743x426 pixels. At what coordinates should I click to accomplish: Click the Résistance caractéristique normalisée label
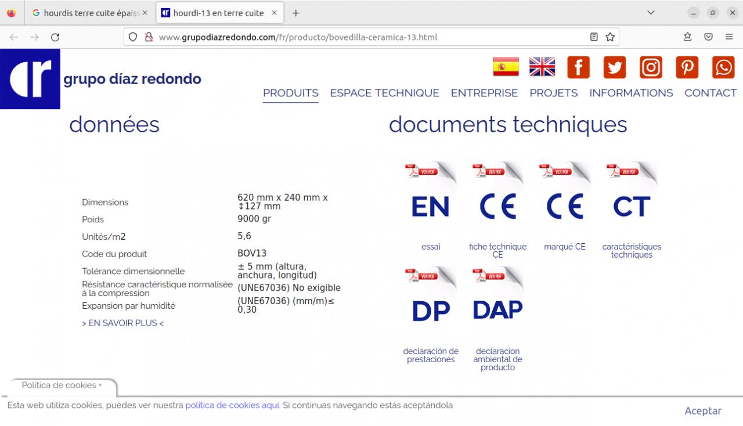click(x=157, y=288)
